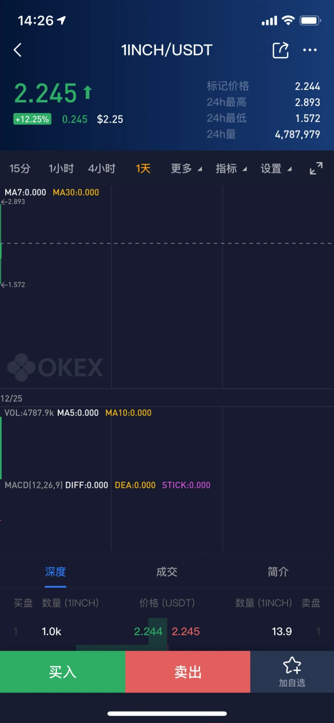Select the 4小时 timeframe
The image size is (334, 723).
coord(102,168)
